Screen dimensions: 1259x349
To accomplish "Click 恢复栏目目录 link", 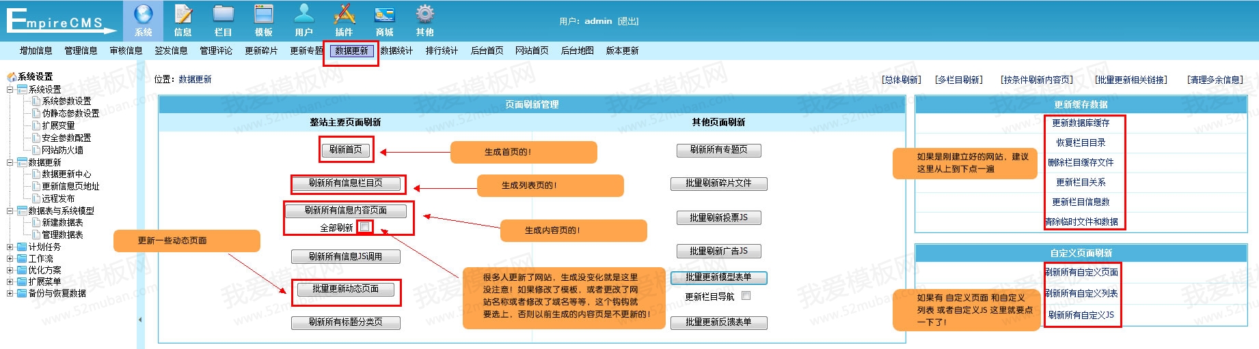I will click(1081, 143).
